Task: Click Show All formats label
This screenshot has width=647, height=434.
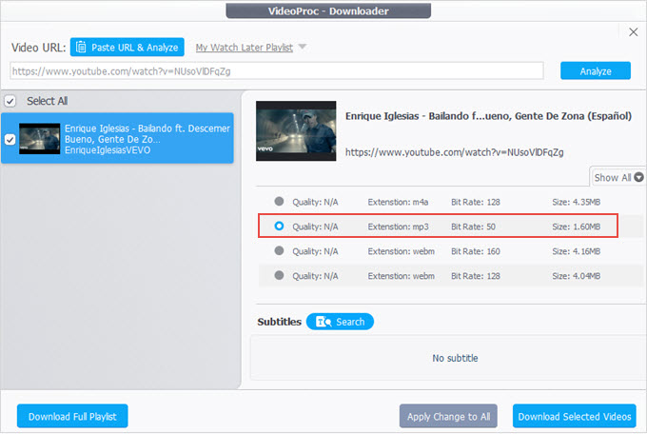Action: (613, 178)
